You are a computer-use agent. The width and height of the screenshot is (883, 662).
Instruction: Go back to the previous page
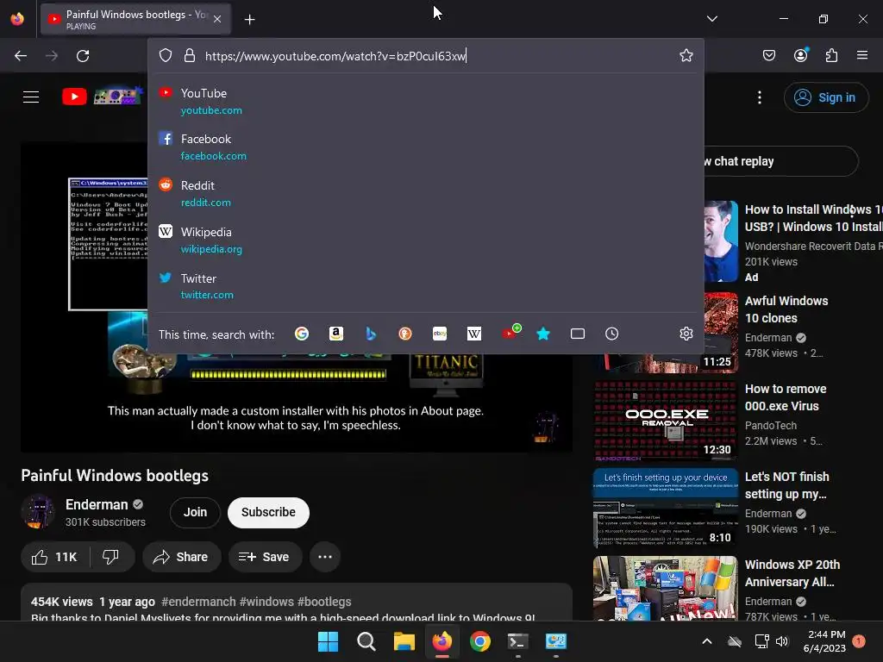[21, 56]
